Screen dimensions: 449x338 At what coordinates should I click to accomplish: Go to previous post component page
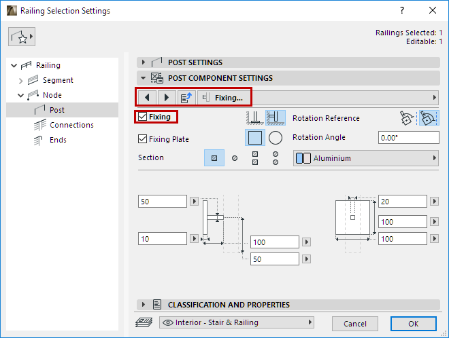pyautogui.click(x=148, y=97)
